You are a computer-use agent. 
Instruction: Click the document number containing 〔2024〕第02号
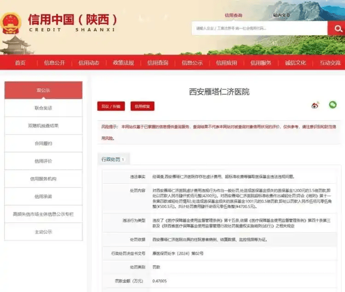178,253
